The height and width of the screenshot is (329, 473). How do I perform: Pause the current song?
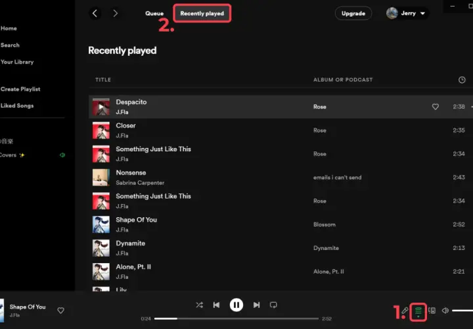[236, 305]
